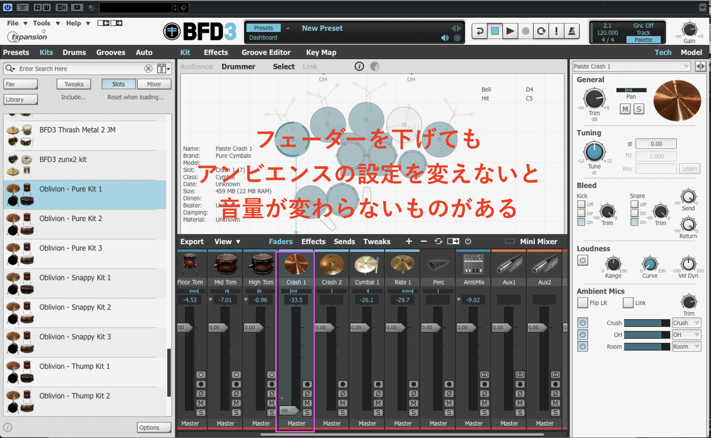
Task: Open the Fav filter dropdown
Action: [x=21, y=84]
